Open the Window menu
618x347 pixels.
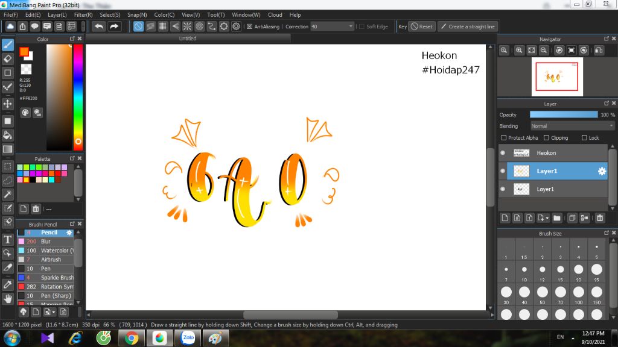tap(246, 14)
